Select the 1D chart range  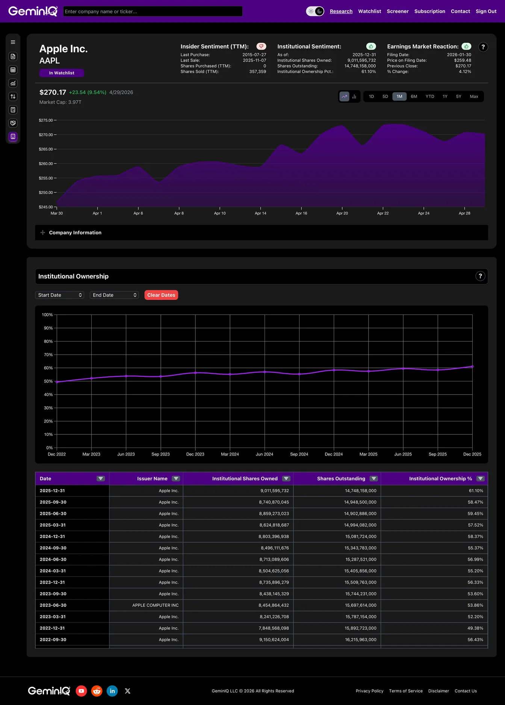371,97
